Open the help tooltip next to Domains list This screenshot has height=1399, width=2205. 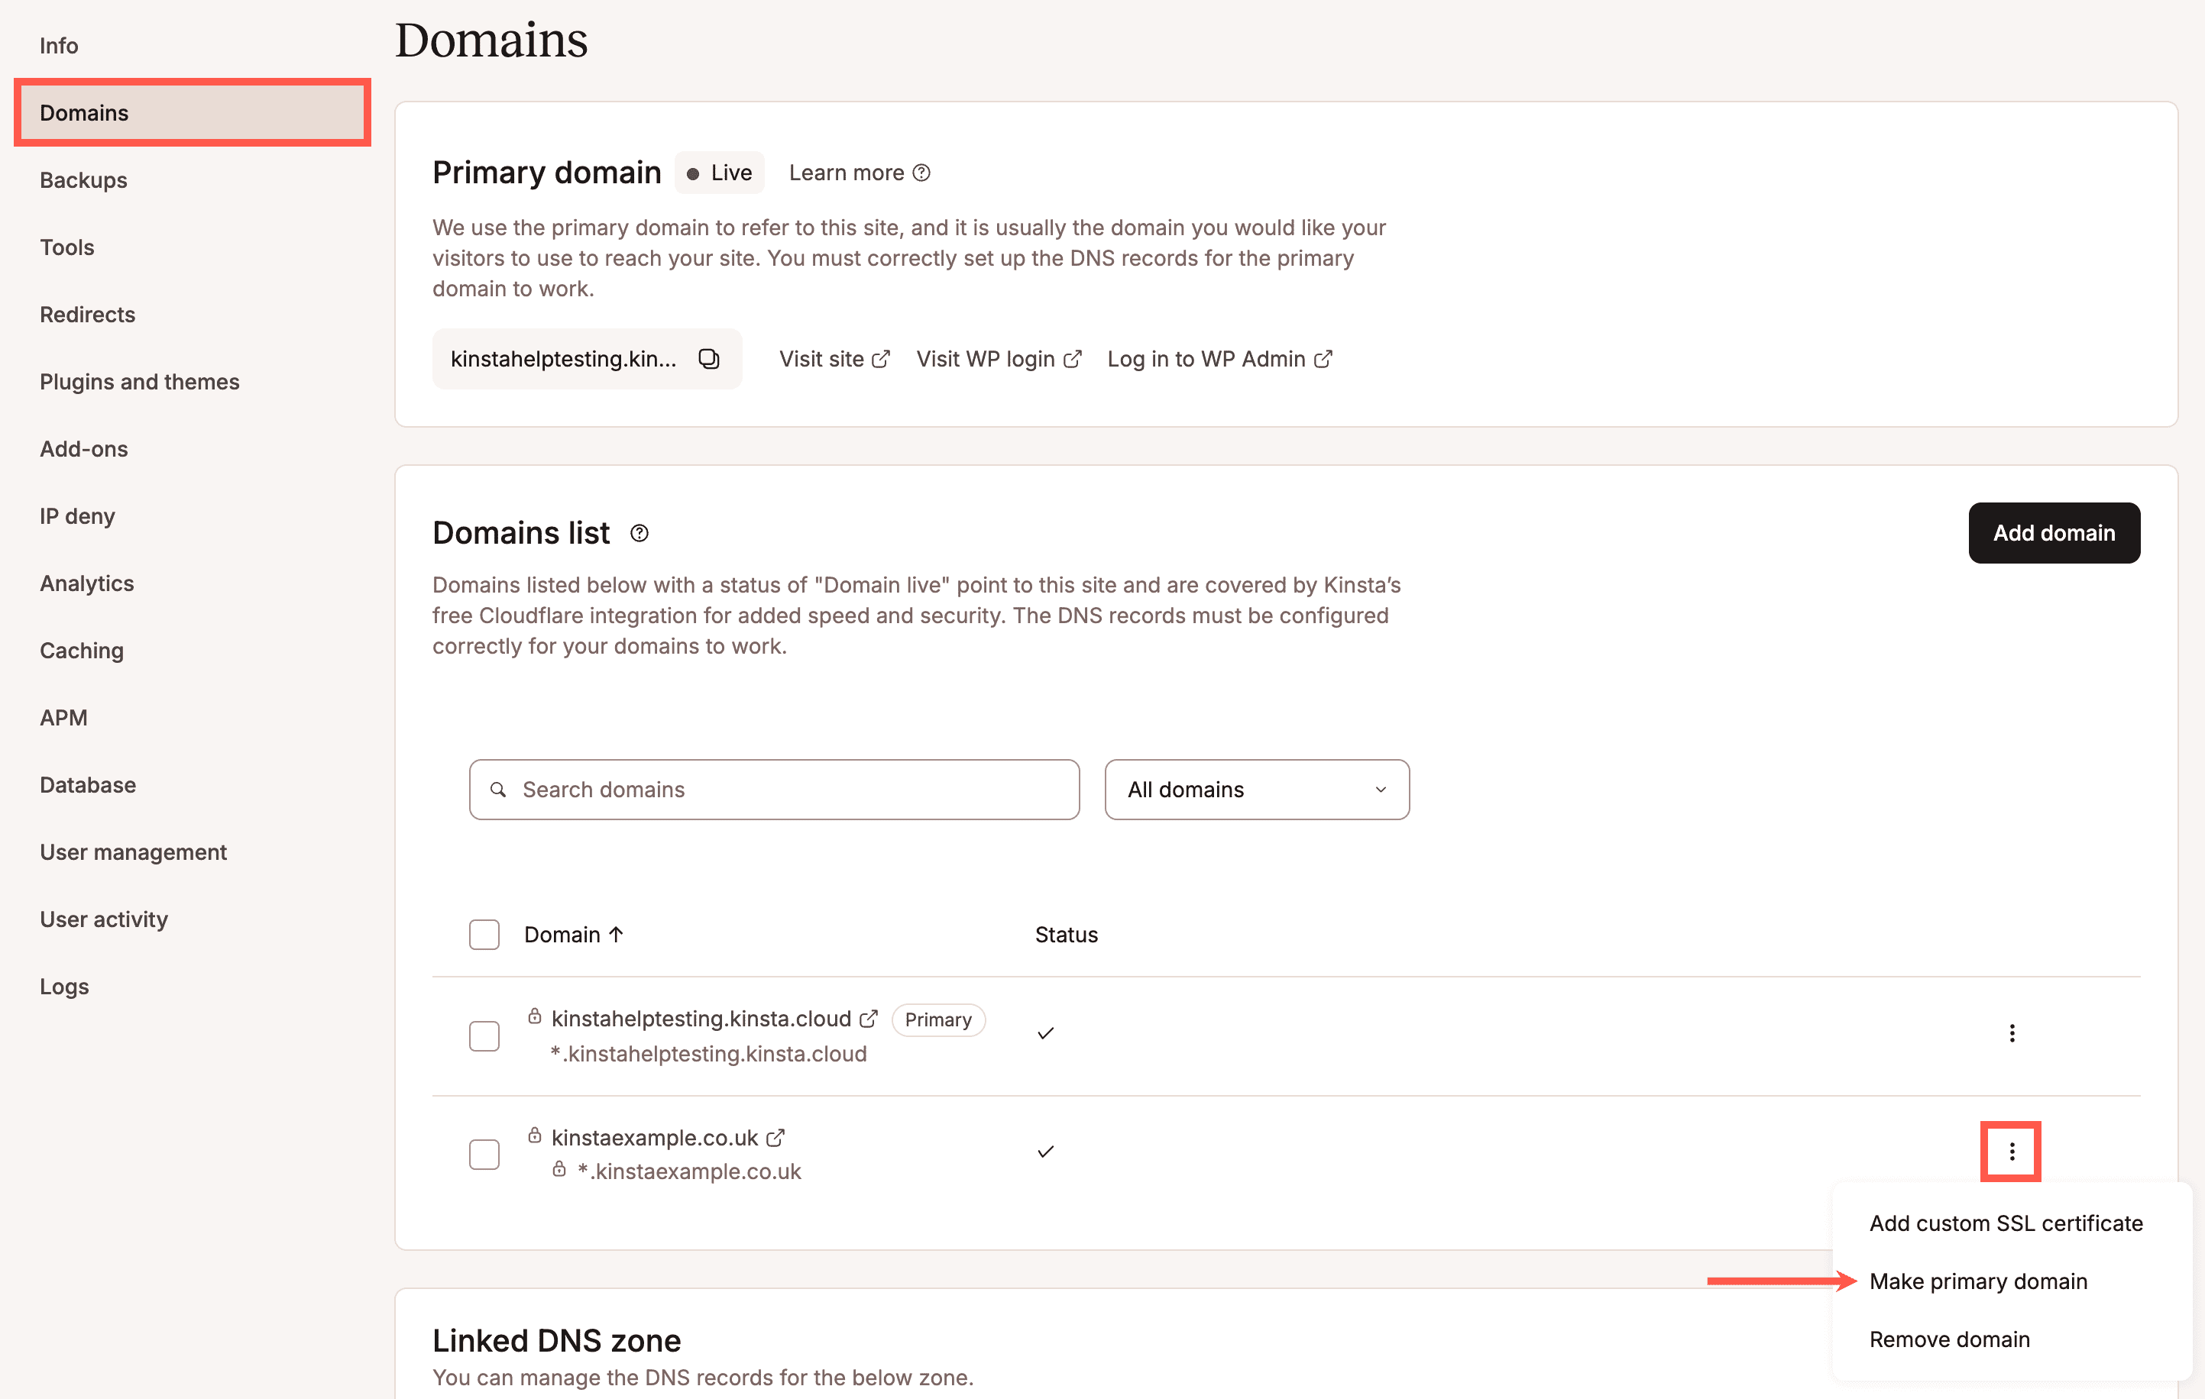click(x=638, y=532)
